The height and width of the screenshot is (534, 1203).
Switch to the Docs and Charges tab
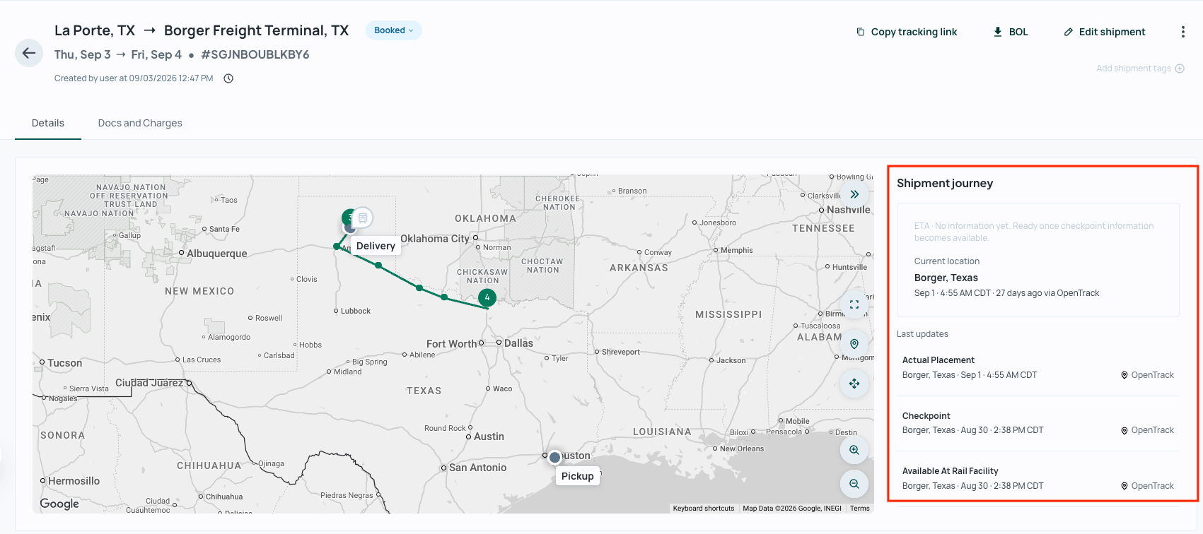140,123
